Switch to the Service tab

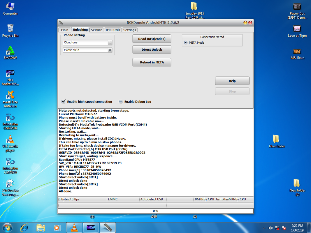(96, 30)
